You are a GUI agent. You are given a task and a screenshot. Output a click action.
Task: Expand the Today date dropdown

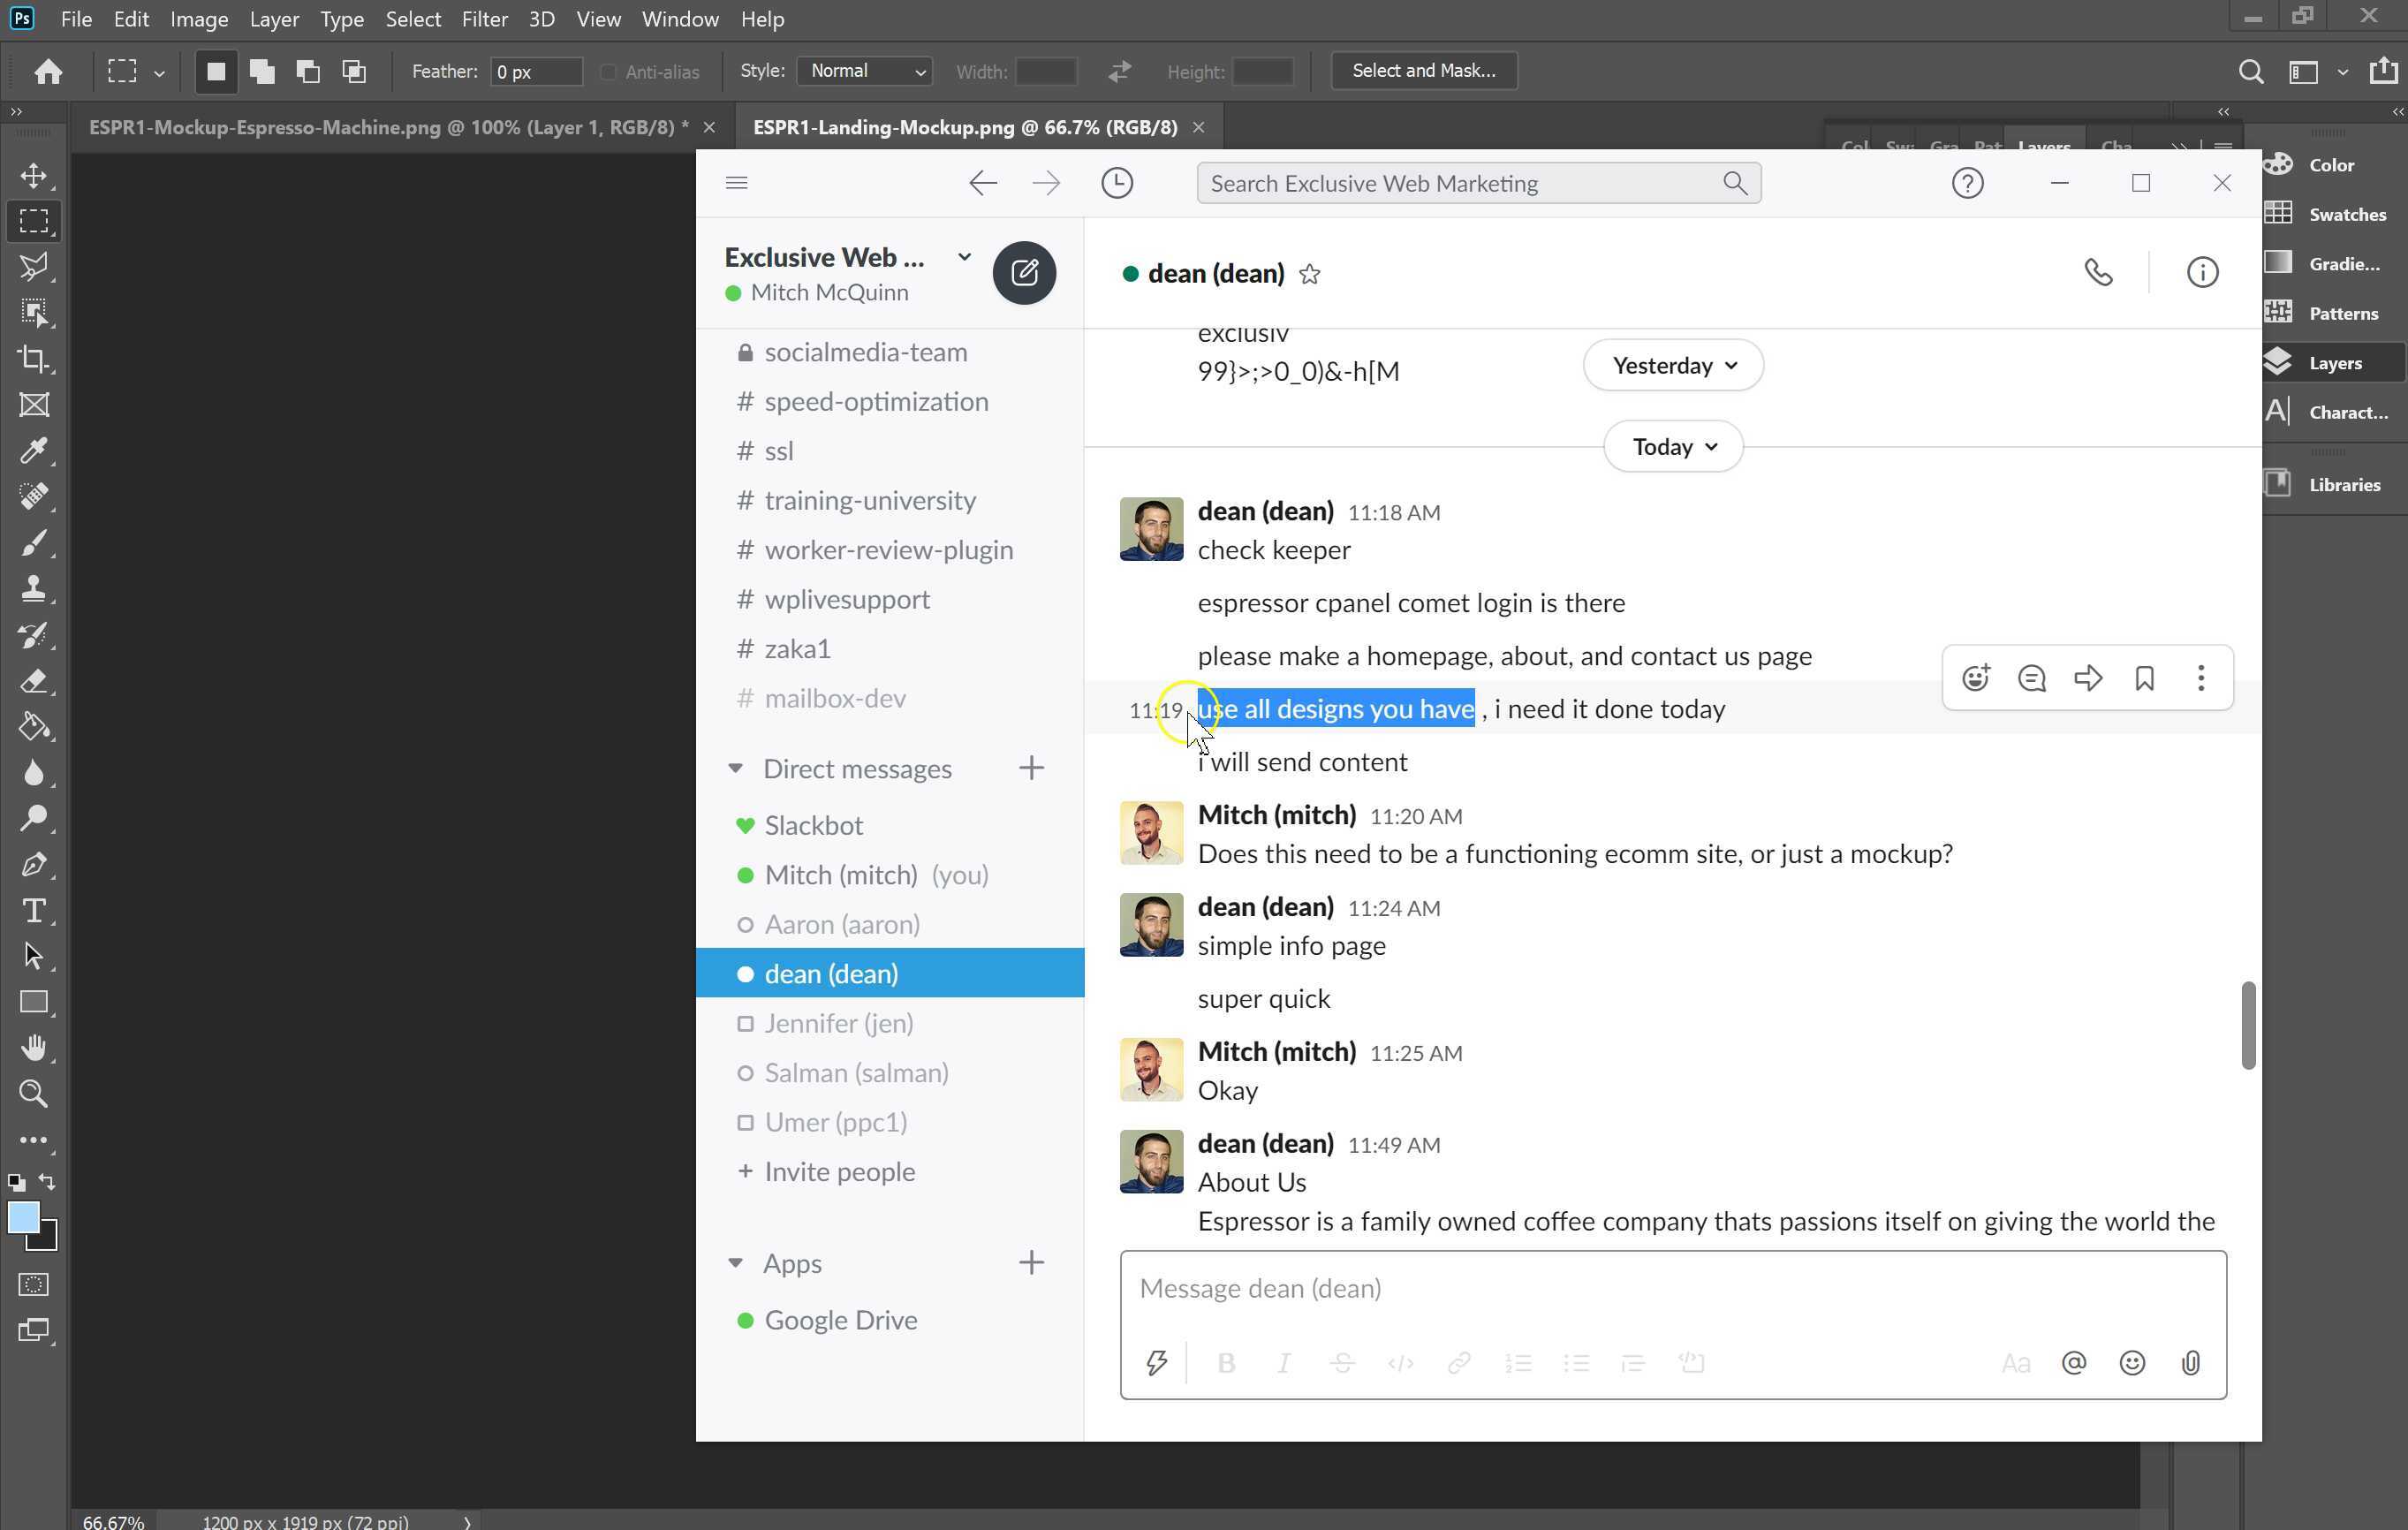(x=1673, y=447)
